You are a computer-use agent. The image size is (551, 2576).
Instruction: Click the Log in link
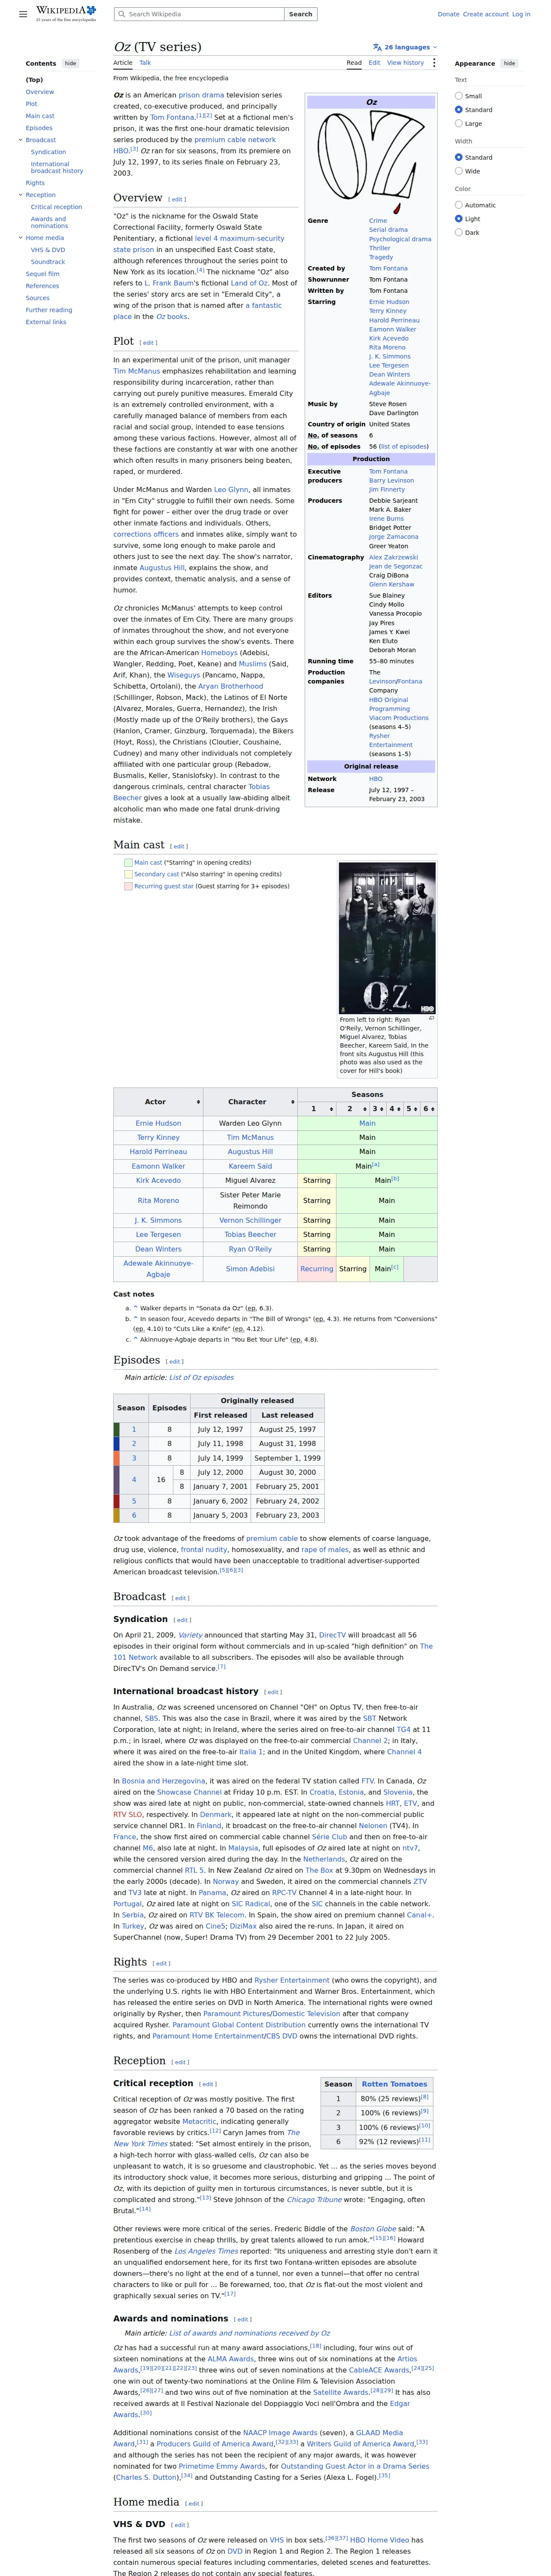tap(521, 14)
